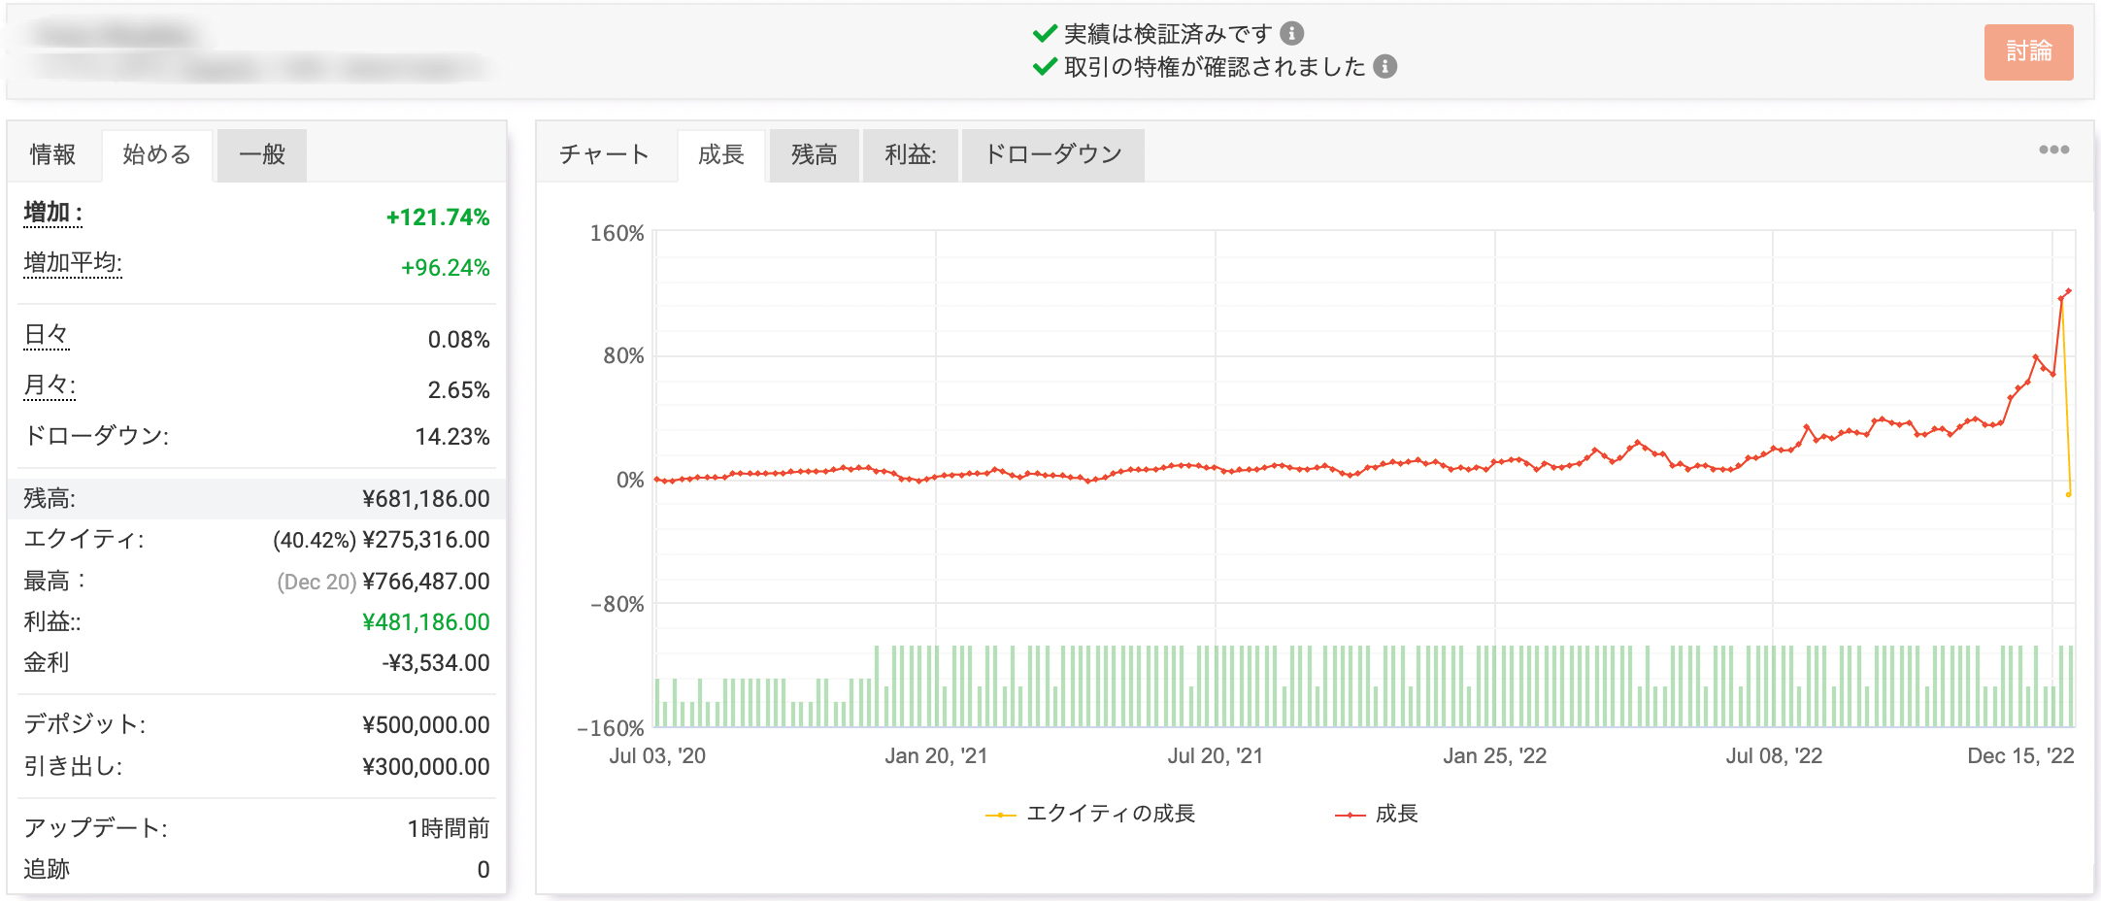Select the 成長 chart tab
This screenshot has width=2101, height=901.
coord(720,155)
